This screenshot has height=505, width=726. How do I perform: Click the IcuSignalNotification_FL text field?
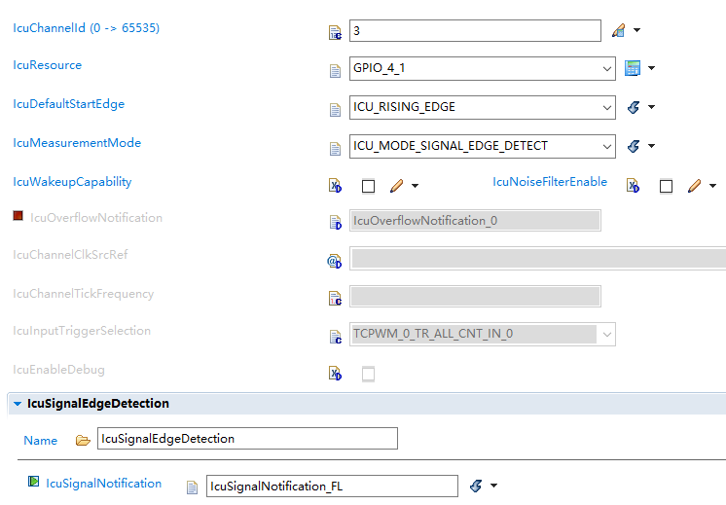point(332,486)
